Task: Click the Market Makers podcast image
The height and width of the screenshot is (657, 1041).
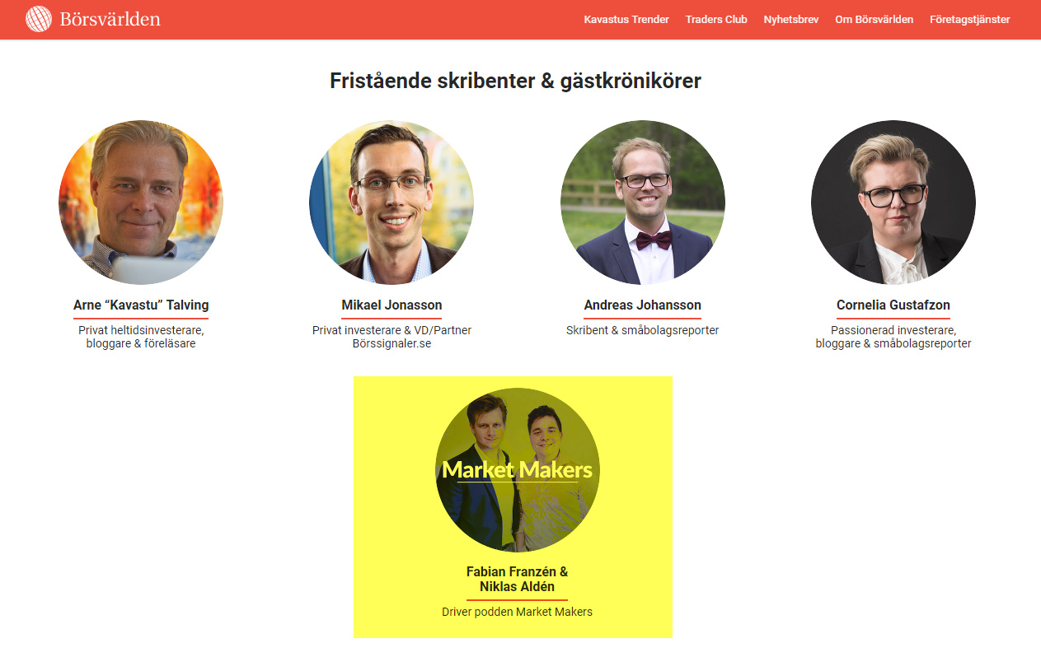Action: coord(518,470)
